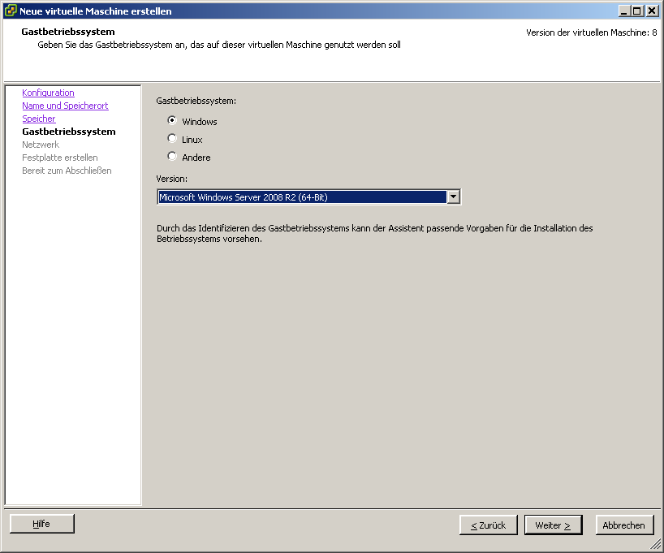Go back to the Konfiguration step
664x553 pixels.
click(x=48, y=93)
